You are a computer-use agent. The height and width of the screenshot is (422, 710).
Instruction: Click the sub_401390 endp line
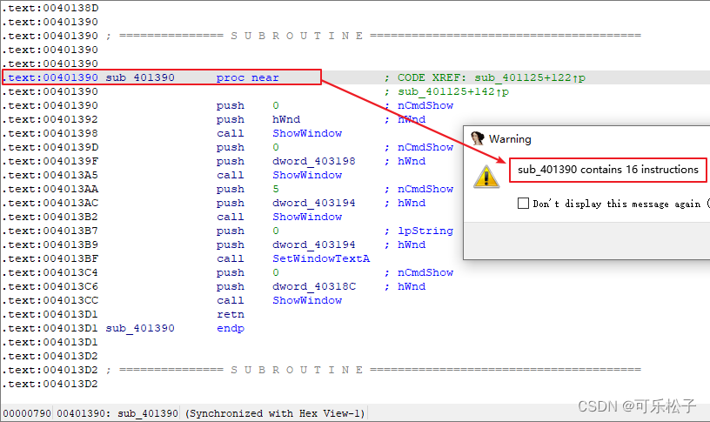[x=175, y=328]
